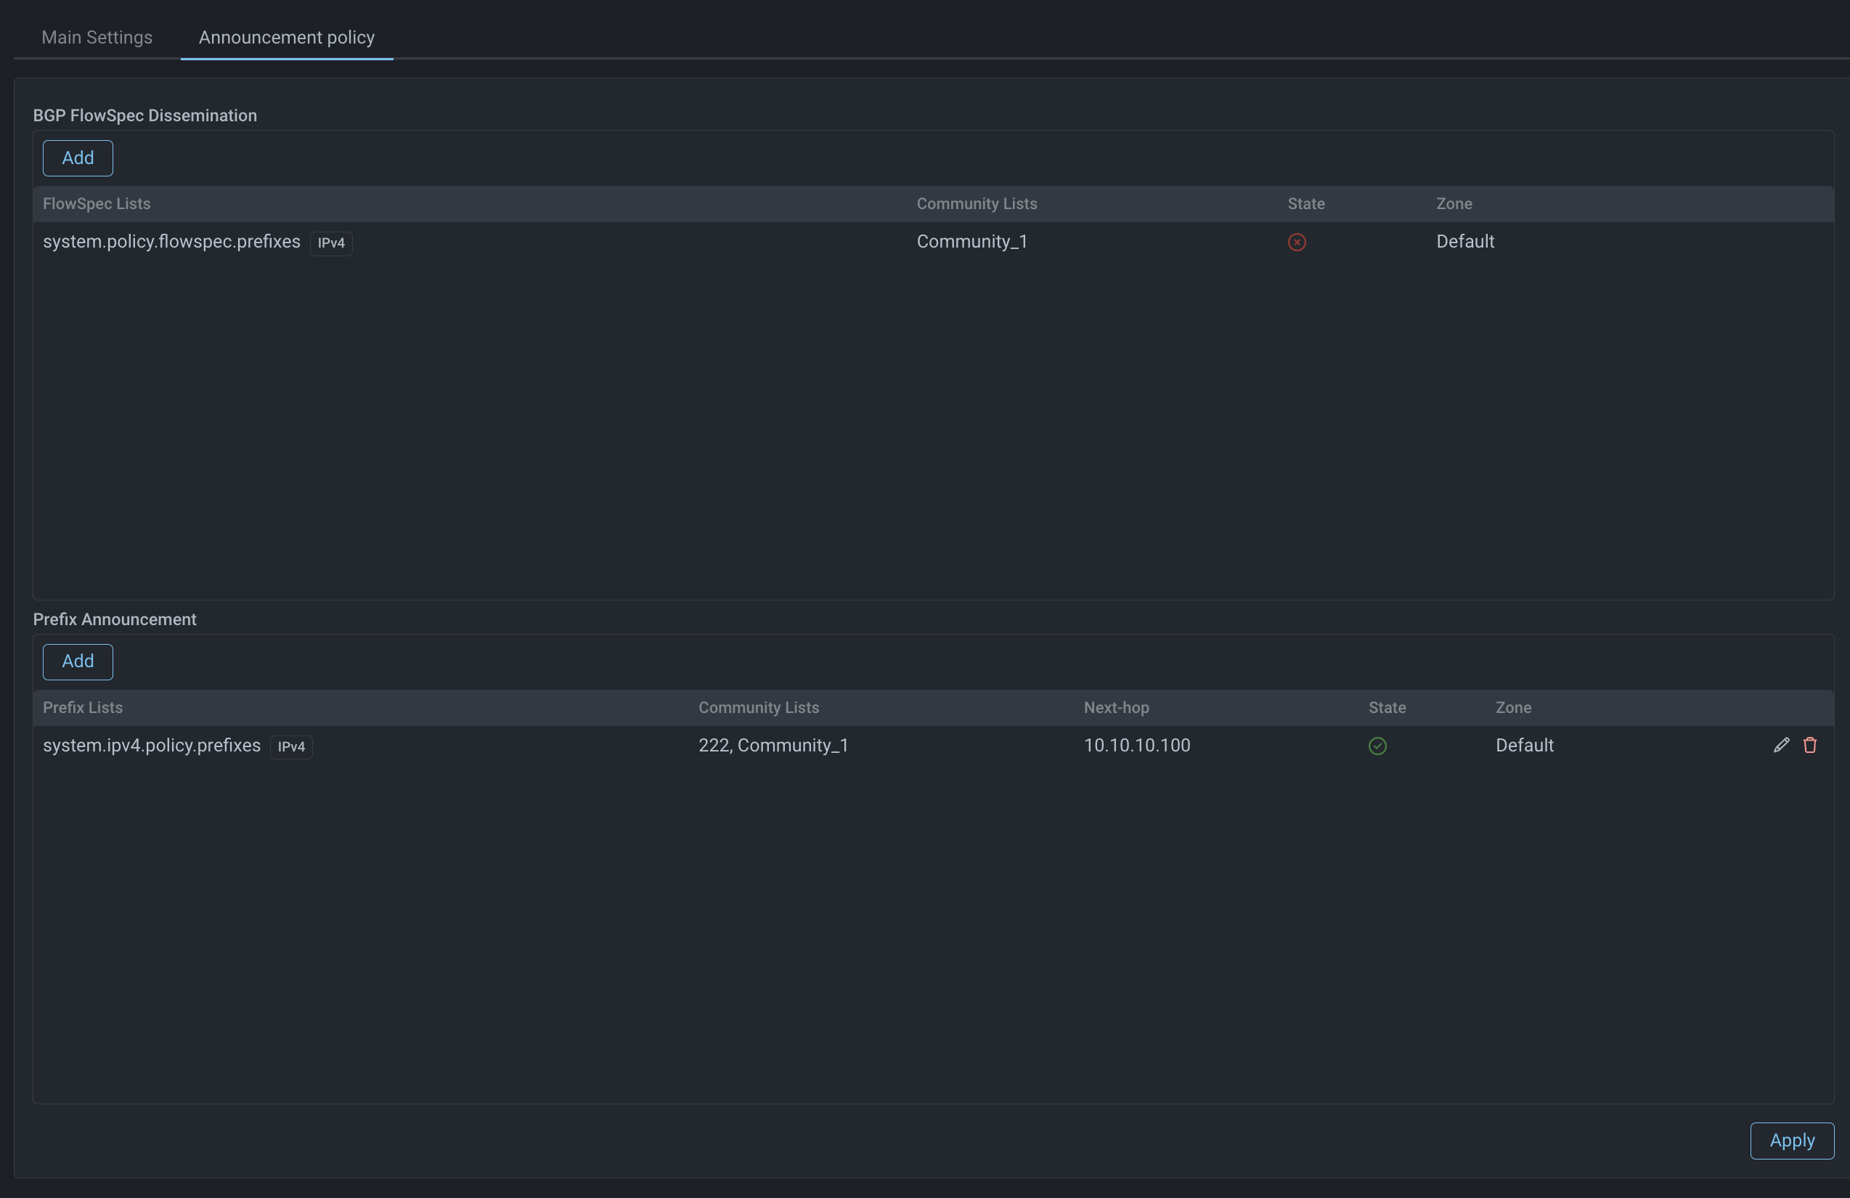Click the Next-hop column header

[1115, 707]
